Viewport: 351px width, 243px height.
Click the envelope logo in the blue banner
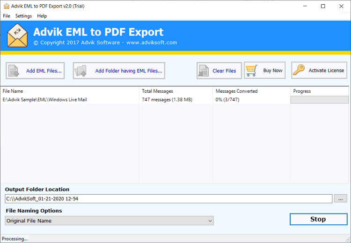coord(17,36)
